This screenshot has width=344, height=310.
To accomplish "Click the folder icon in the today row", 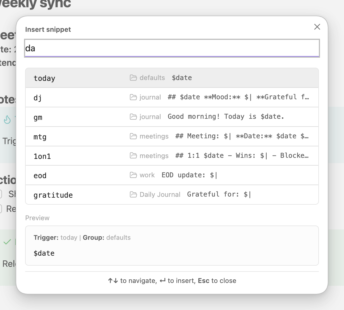I will (x=133, y=78).
